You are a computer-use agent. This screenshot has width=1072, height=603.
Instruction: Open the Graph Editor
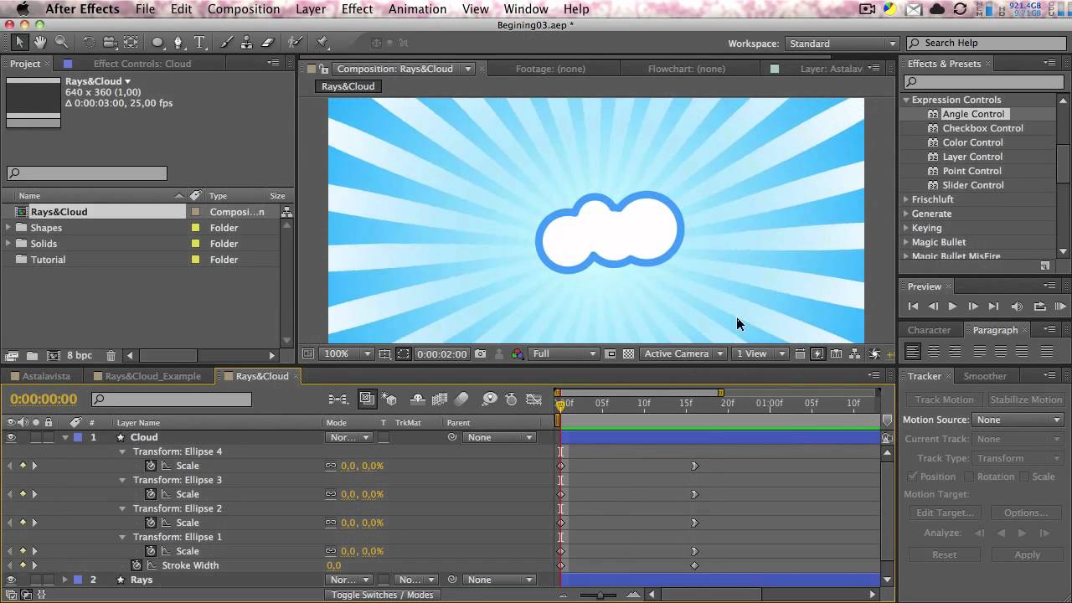pos(533,399)
